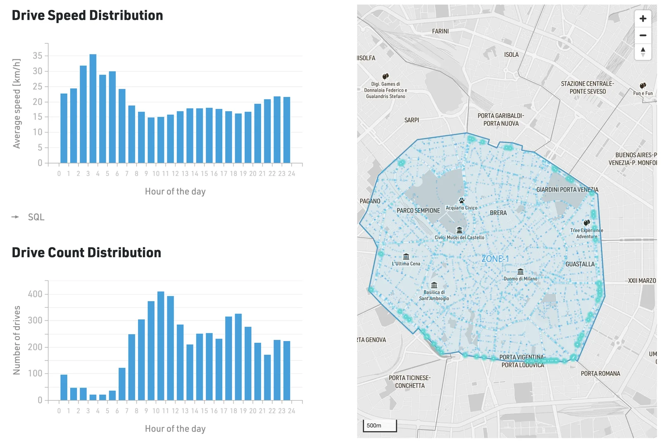Click the ZONE-1 map label
This screenshot has height=446, width=661.
tap(495, 259)
